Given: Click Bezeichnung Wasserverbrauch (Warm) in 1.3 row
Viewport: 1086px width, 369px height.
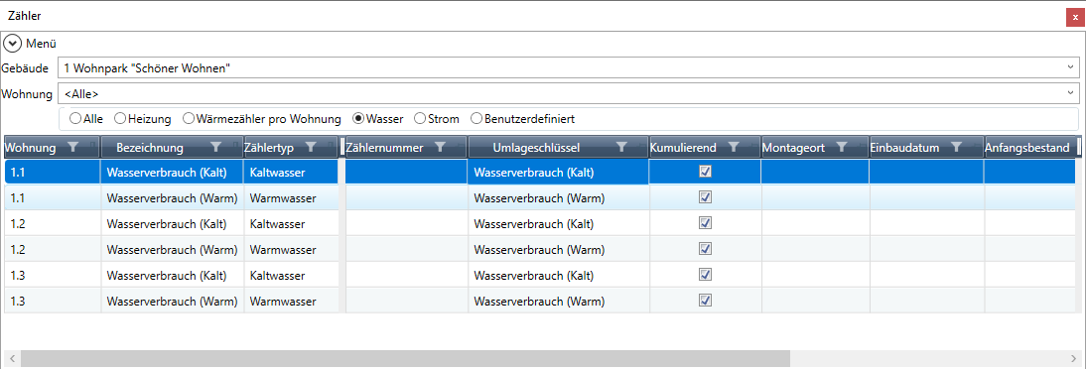Looking at the screenshot, I should click(173, 302).
